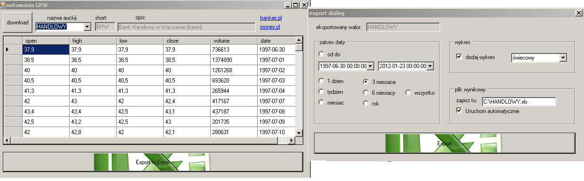Image resolution: width=584 pixels, height=181 pixels.
Task: Select the row header with the arrow indicator
Action: point(13,49)
